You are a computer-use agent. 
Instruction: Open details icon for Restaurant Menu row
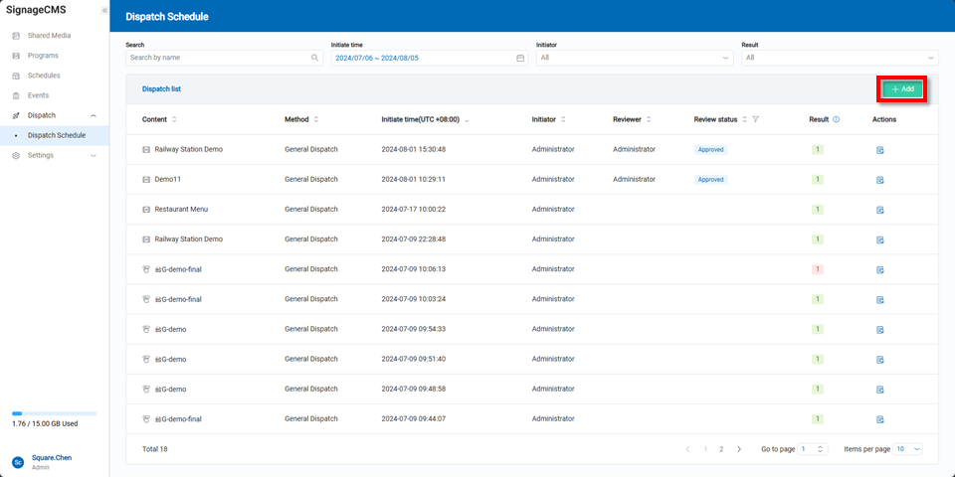coord(880,210)
